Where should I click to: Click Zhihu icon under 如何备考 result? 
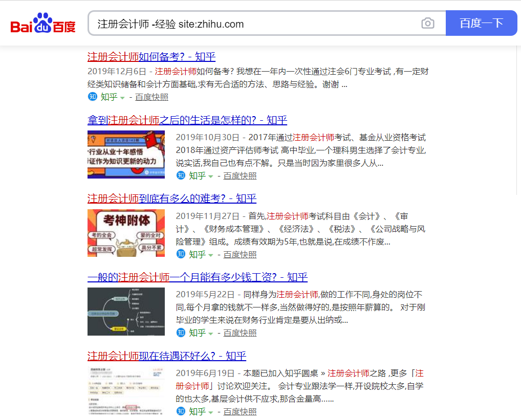pyautogui.click(x=92, y=97)
